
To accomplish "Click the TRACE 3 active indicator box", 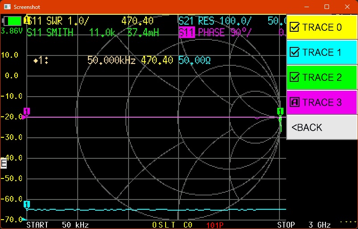I will pyautogui.click(x=295, y=102).
